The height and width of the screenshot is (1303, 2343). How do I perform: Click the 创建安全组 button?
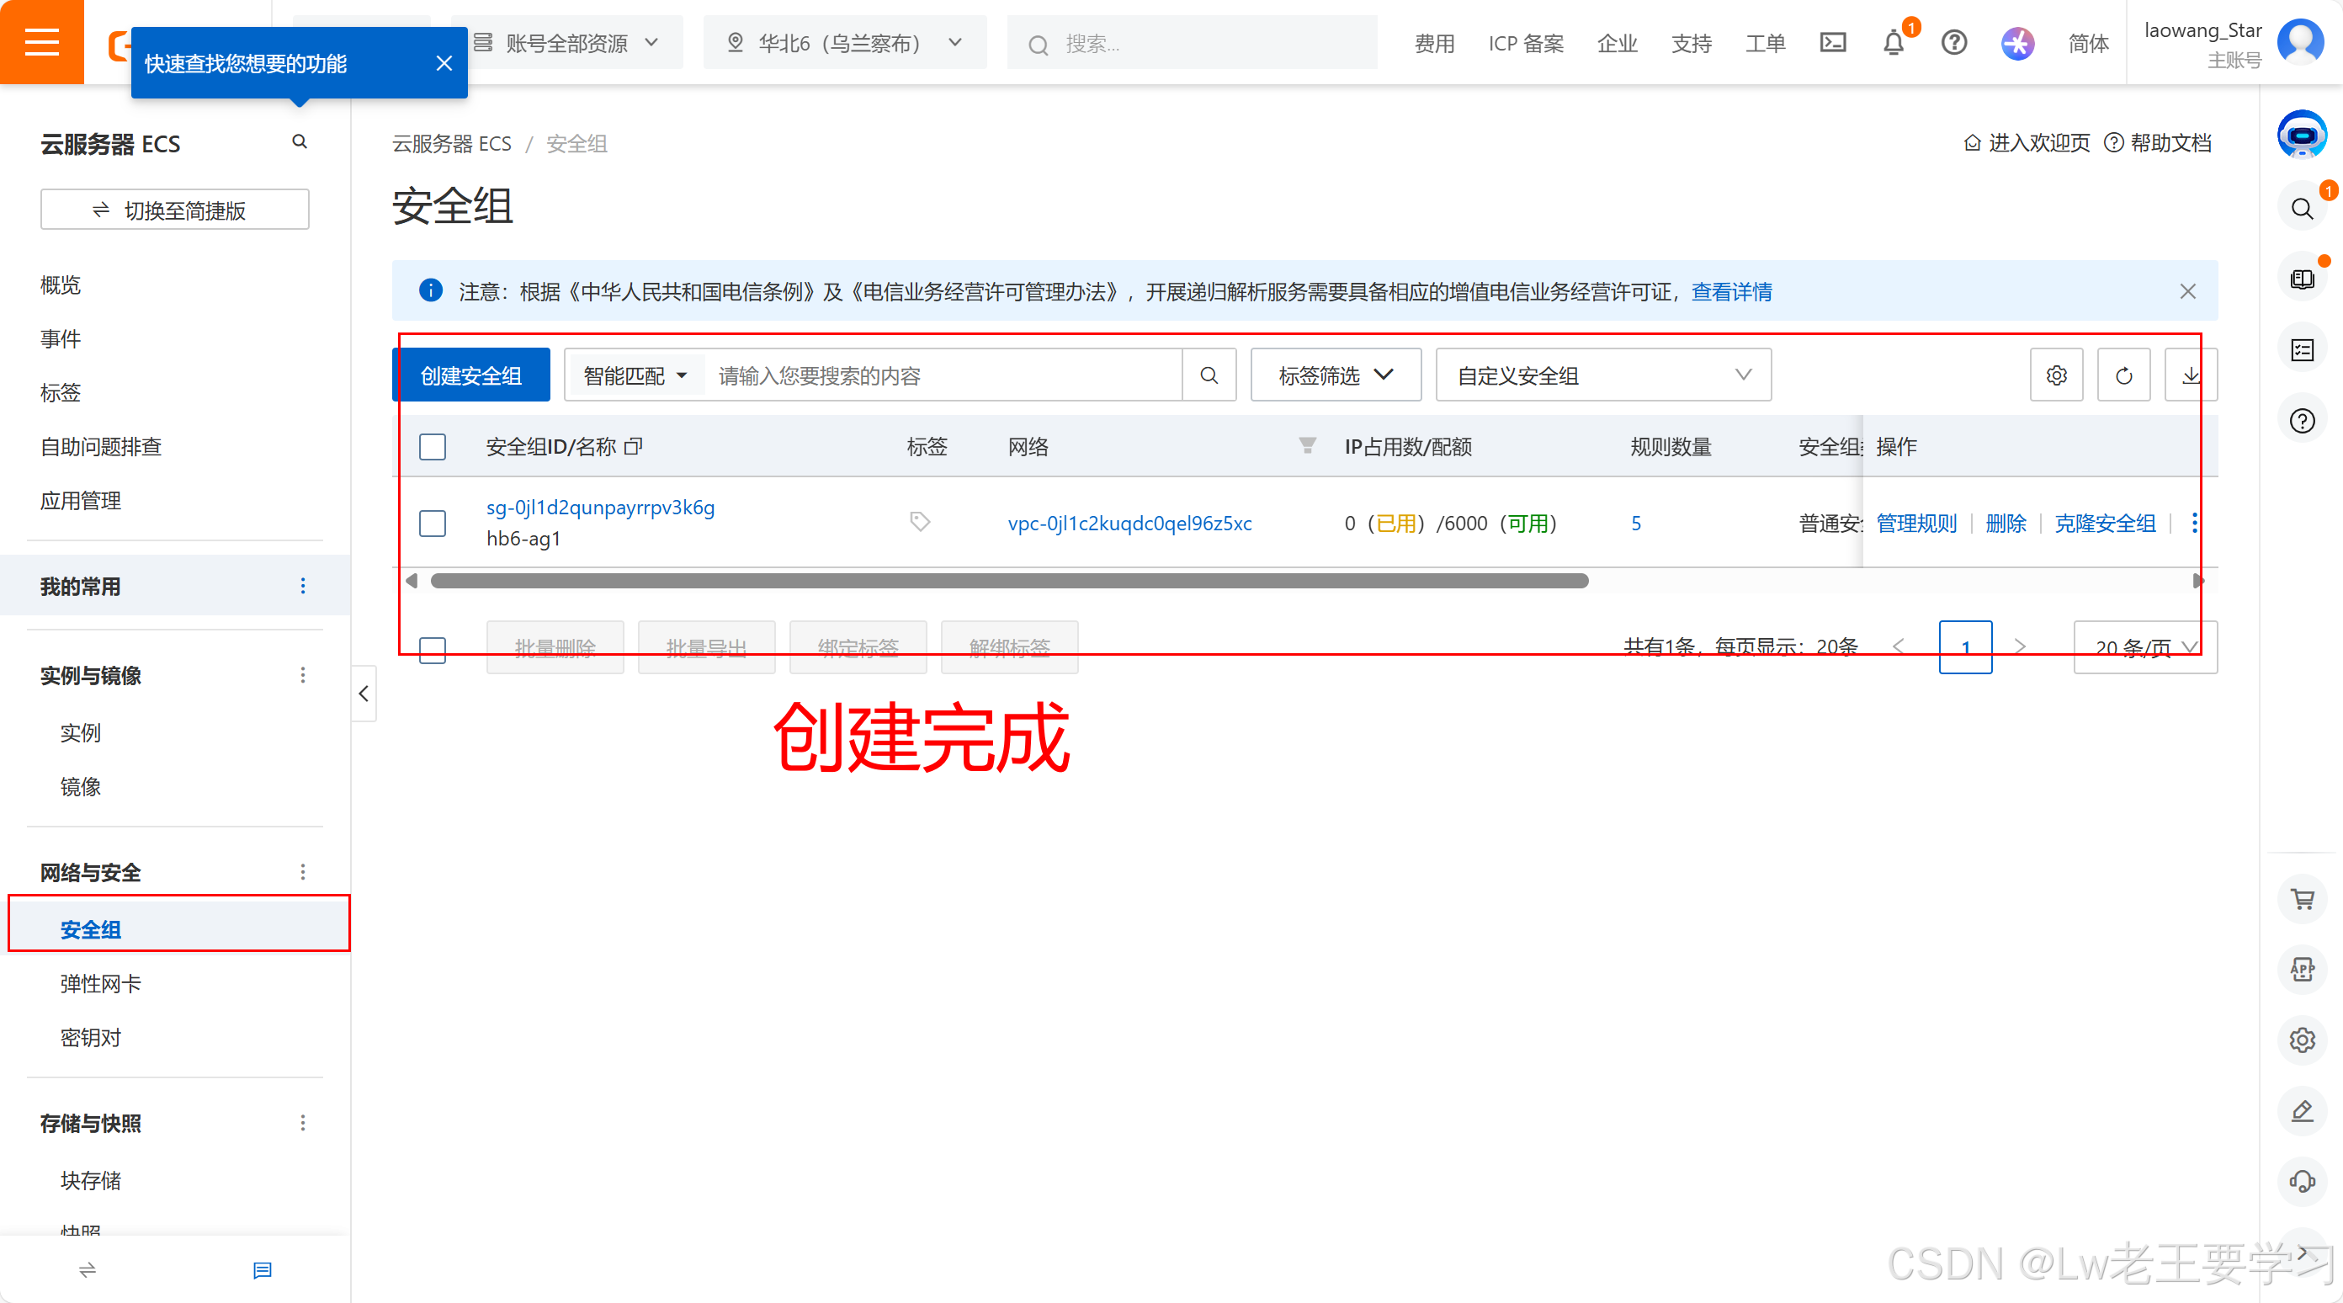click(471, 375)
